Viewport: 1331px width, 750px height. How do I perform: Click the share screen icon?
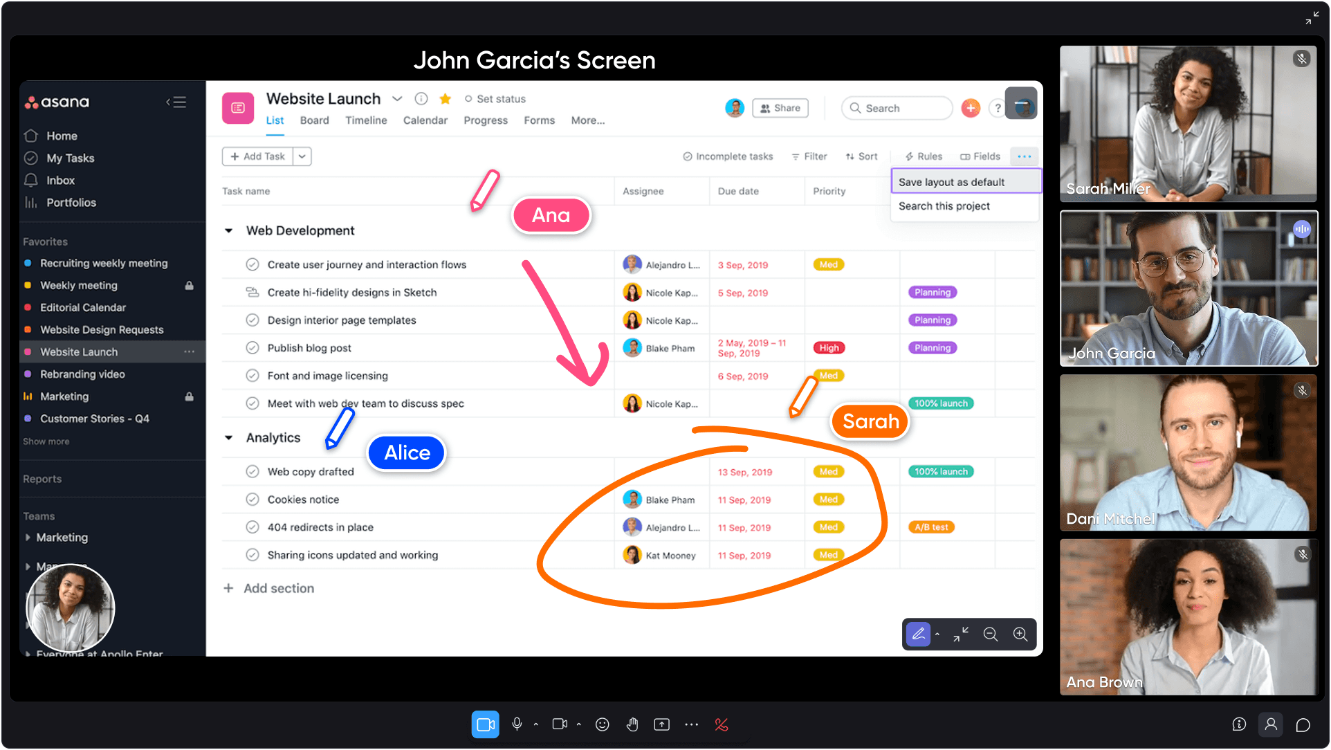(x=662, y=724)
